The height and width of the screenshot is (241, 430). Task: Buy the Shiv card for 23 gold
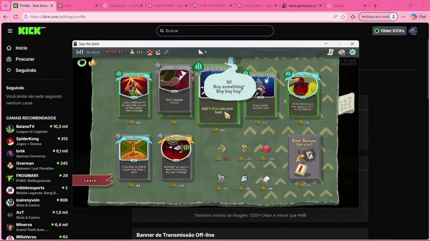(175, 90)
